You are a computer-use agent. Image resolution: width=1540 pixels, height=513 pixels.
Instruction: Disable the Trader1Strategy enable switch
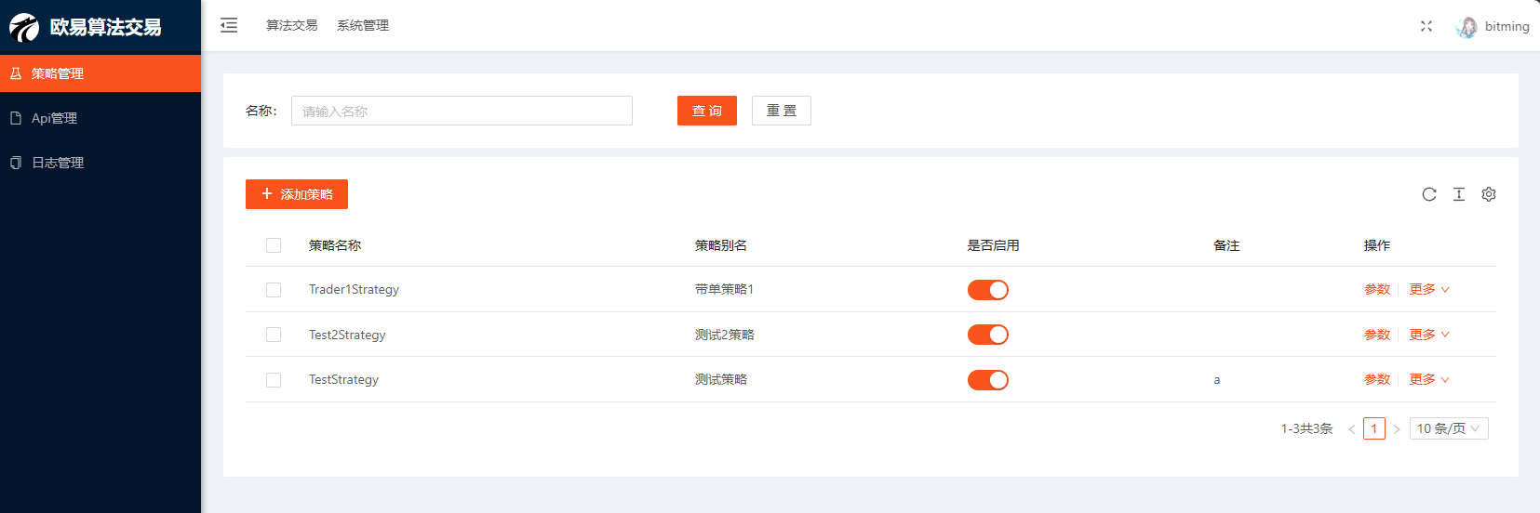click(x=988, y=290)
